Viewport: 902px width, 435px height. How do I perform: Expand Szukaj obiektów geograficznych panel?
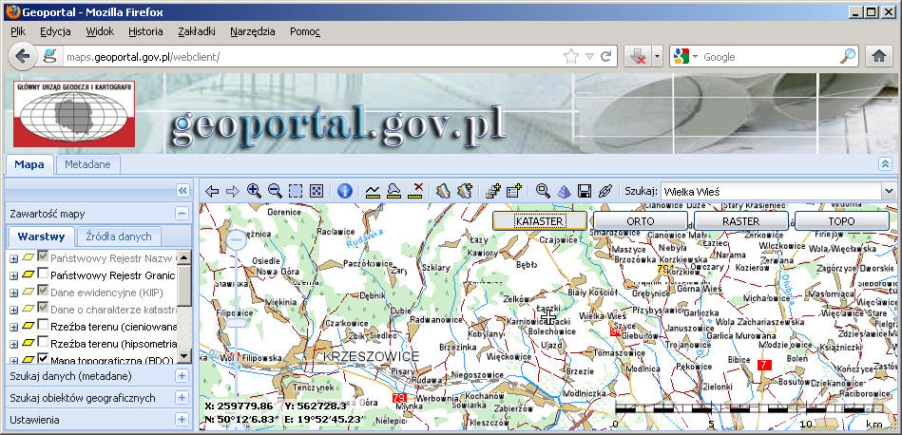tap(182, 398)
